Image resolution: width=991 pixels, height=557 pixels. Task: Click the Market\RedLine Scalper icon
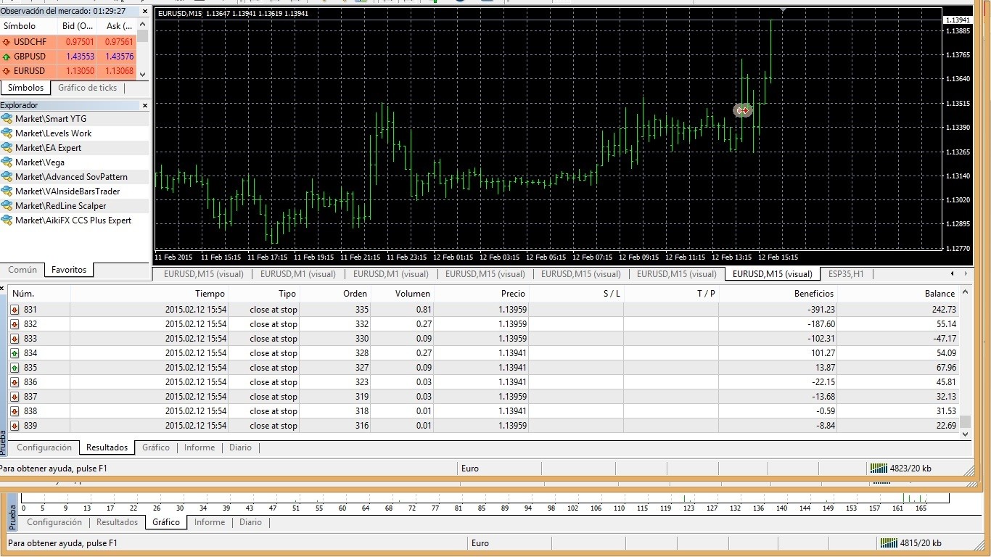(7, 206)
